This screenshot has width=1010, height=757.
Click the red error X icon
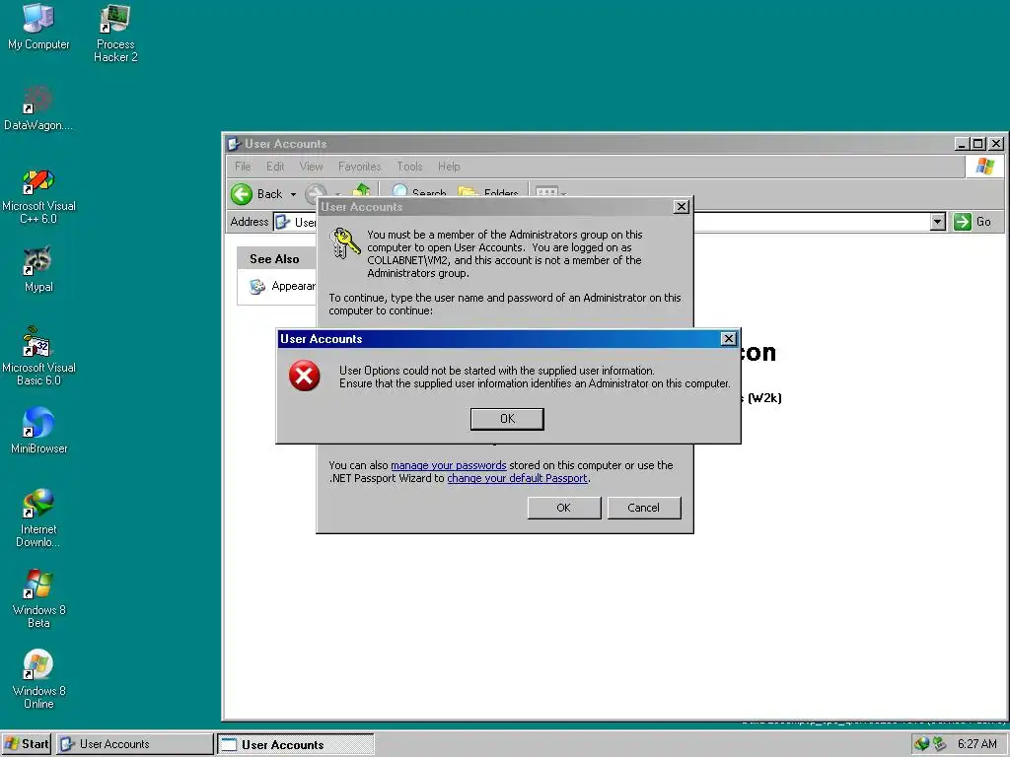(304, 376)
